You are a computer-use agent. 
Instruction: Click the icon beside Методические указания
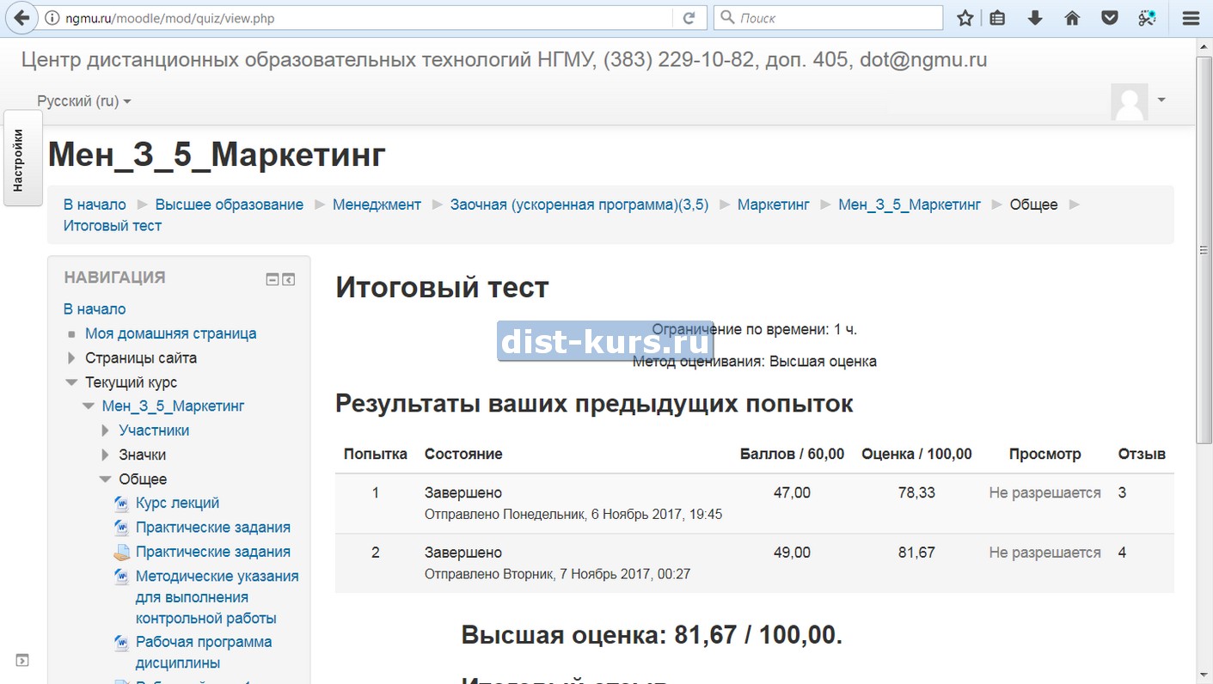tap(121, 577)
